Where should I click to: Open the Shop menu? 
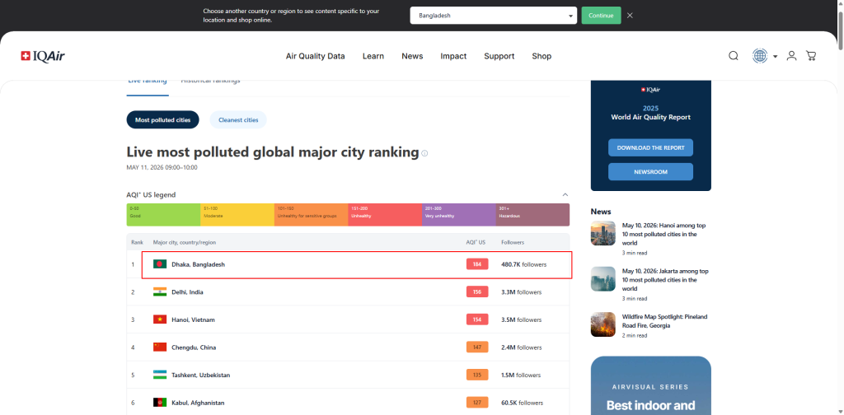[x=542, y=56]
